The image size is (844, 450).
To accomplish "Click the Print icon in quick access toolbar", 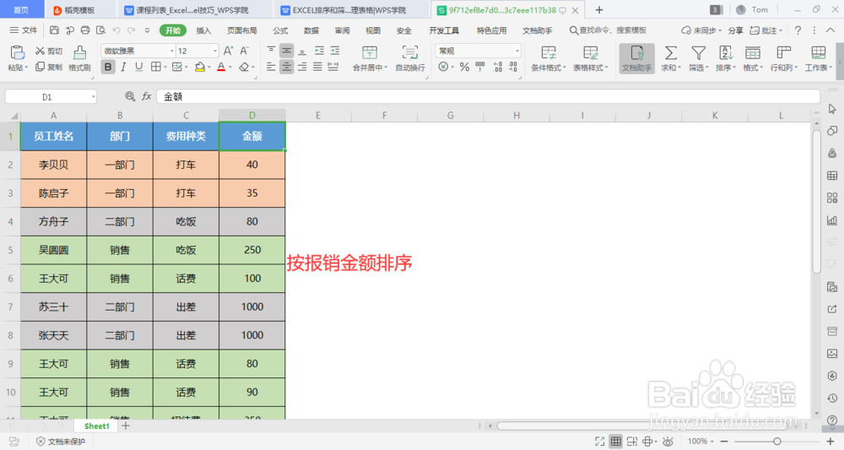I will [x=85, y=30].
